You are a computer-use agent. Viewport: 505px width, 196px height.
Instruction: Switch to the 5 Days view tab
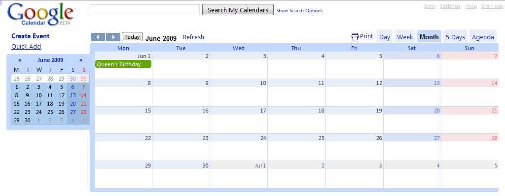pos(455,37)
